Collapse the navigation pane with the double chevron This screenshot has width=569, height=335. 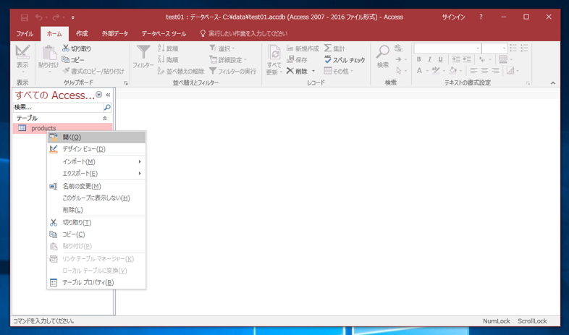tap(108, 95)
